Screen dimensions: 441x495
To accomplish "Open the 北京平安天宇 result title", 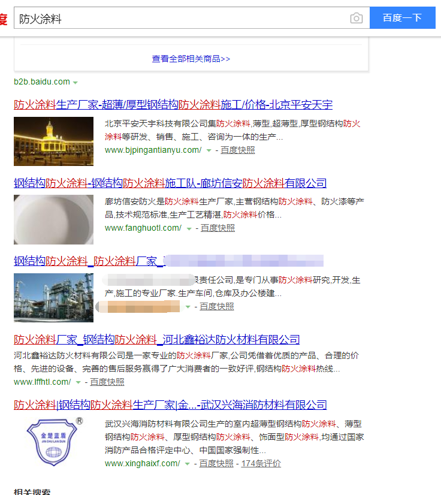I will 173,104.
